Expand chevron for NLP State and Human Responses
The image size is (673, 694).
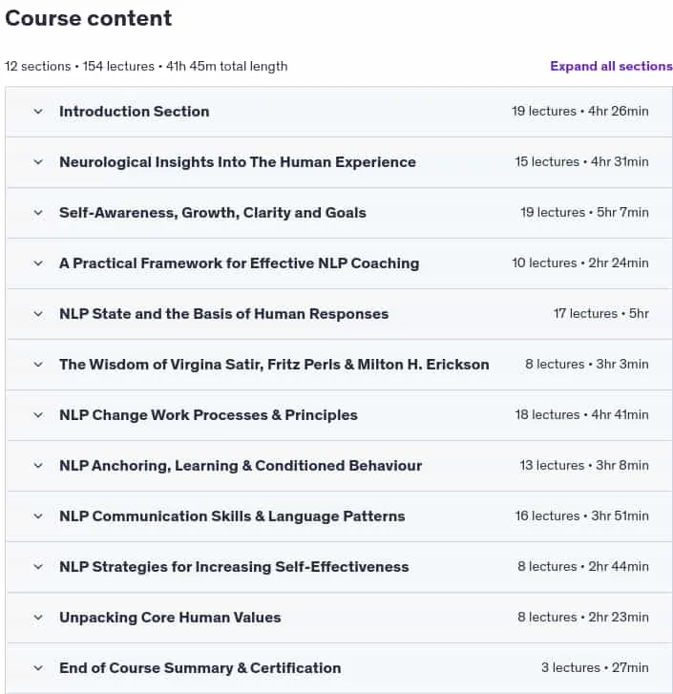(38, 314)
